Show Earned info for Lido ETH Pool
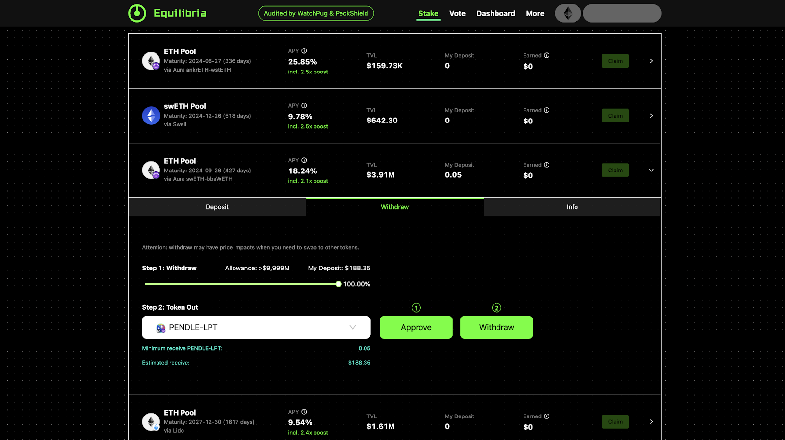This screenshot has width=785, height=440. coord(547,416)
